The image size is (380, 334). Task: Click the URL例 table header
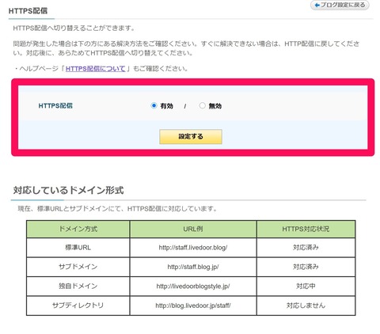193,229
